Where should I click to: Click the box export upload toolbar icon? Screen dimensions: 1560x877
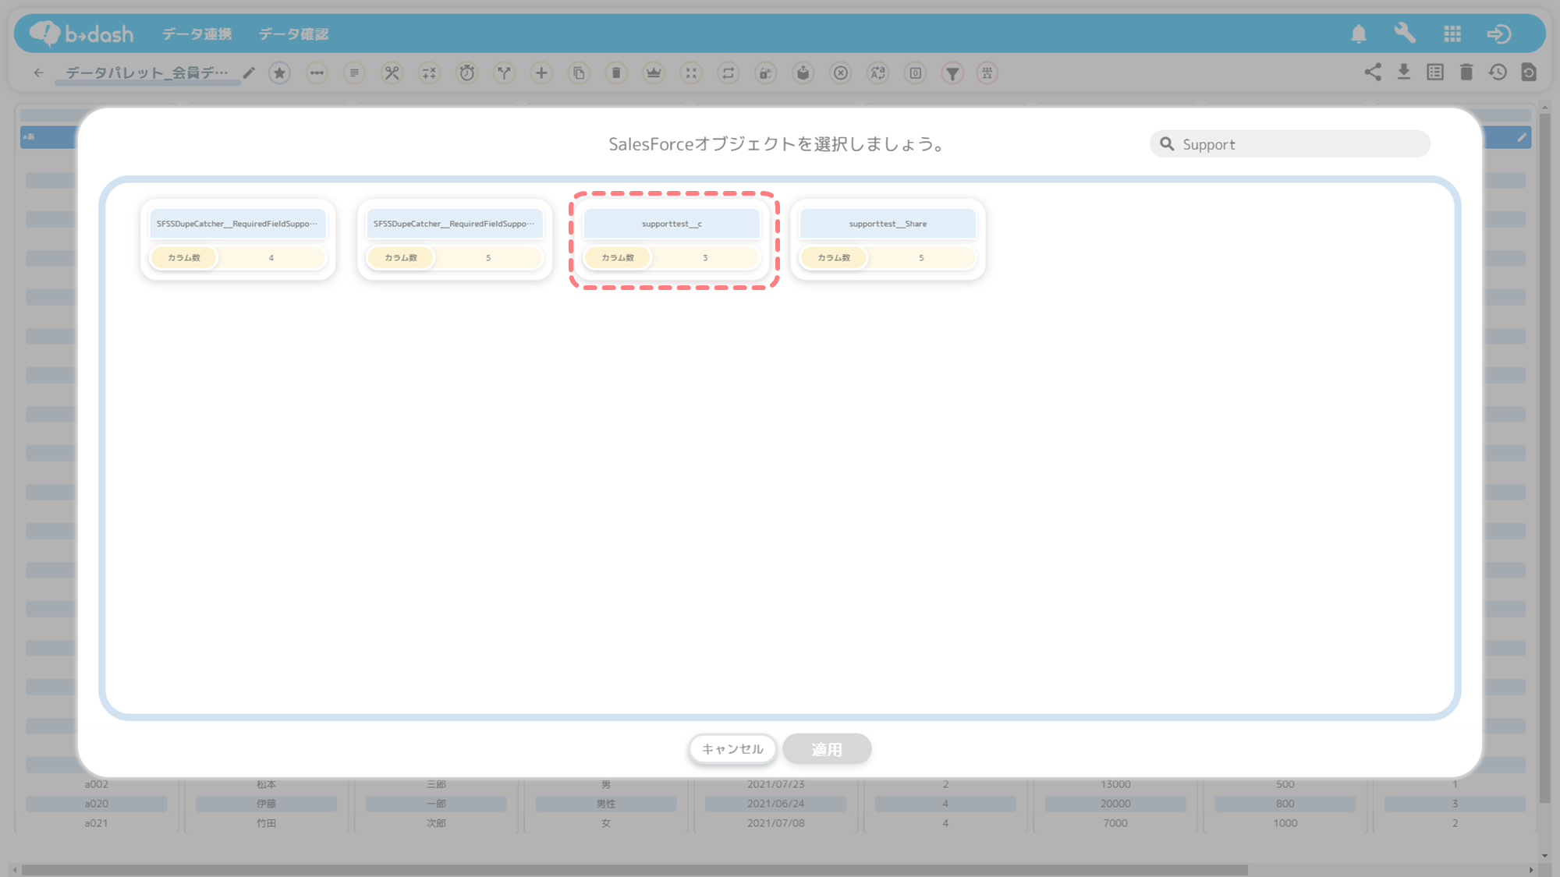tap(803, 72)
